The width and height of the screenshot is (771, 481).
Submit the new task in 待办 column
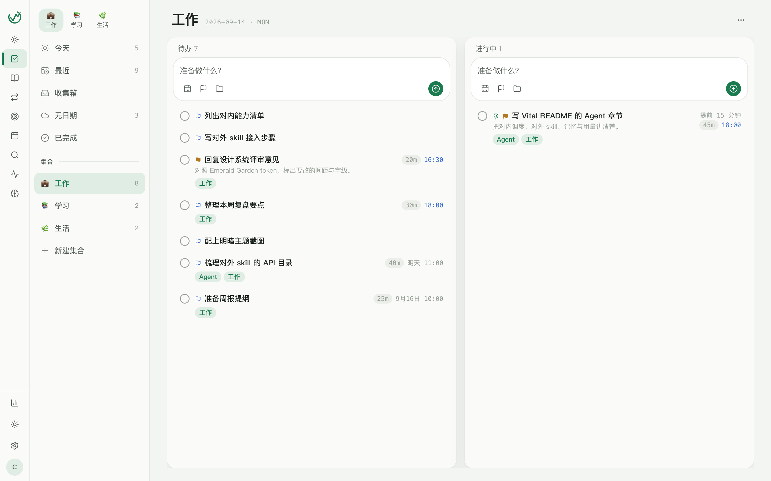click(x=436, y=88)
